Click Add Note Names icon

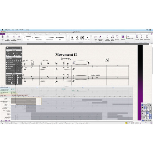[100, 38]
